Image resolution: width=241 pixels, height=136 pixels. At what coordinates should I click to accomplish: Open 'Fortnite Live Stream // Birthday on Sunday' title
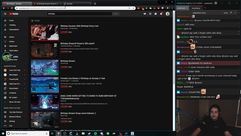83,78
